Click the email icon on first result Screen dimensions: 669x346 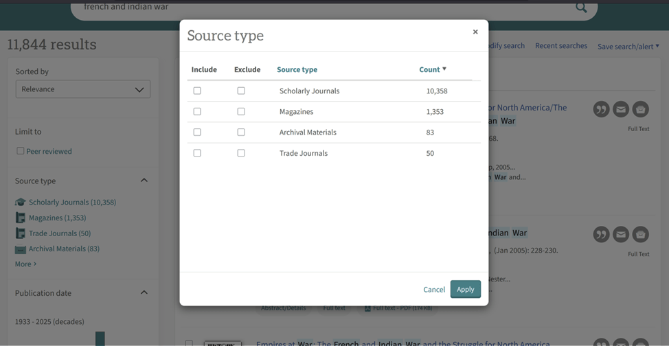pos(621,109)
